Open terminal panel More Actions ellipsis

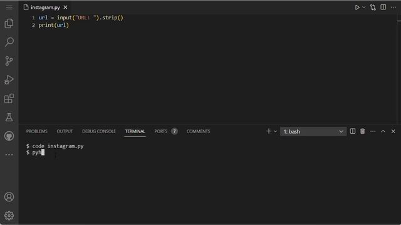[x=373, y=131]
